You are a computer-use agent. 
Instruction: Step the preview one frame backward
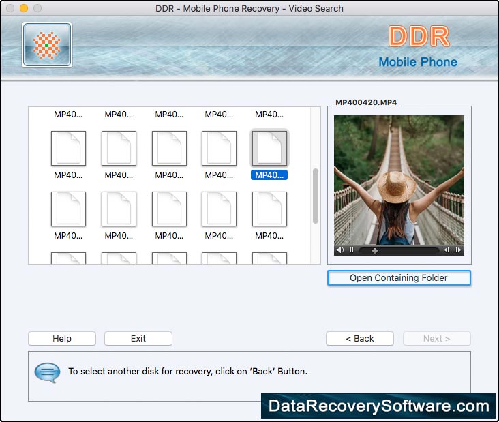point(447,250)
